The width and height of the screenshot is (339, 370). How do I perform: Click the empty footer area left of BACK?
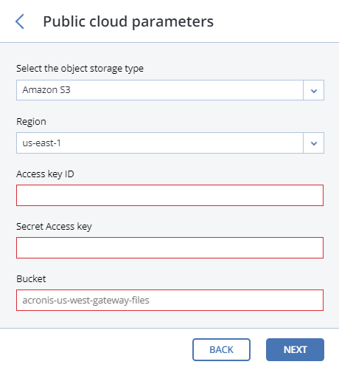tap(96, 349)
